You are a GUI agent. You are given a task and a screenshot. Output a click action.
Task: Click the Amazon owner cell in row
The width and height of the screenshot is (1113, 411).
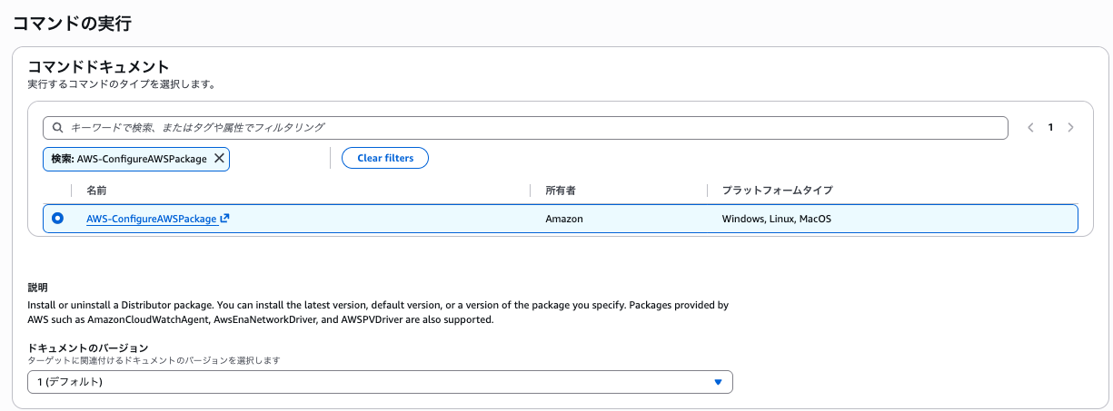point(563,219)
